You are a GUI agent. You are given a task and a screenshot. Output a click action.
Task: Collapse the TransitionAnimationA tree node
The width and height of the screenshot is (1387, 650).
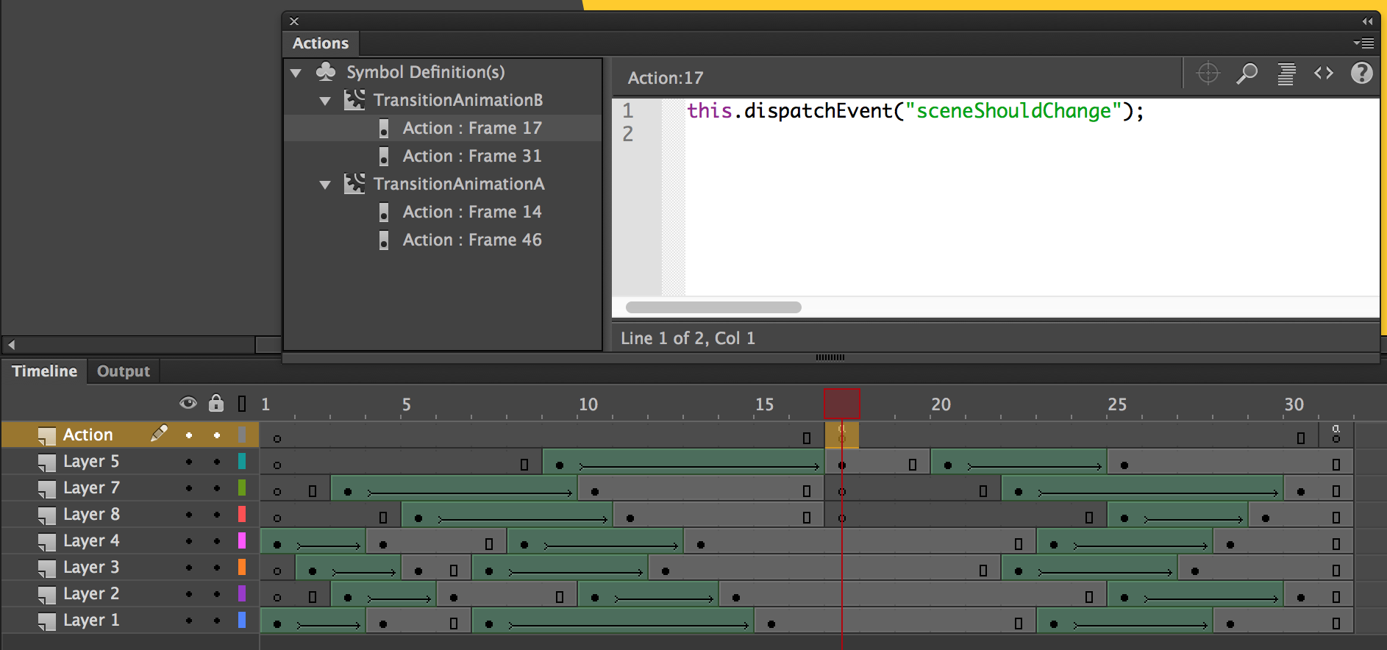click(x=325, y=185)
